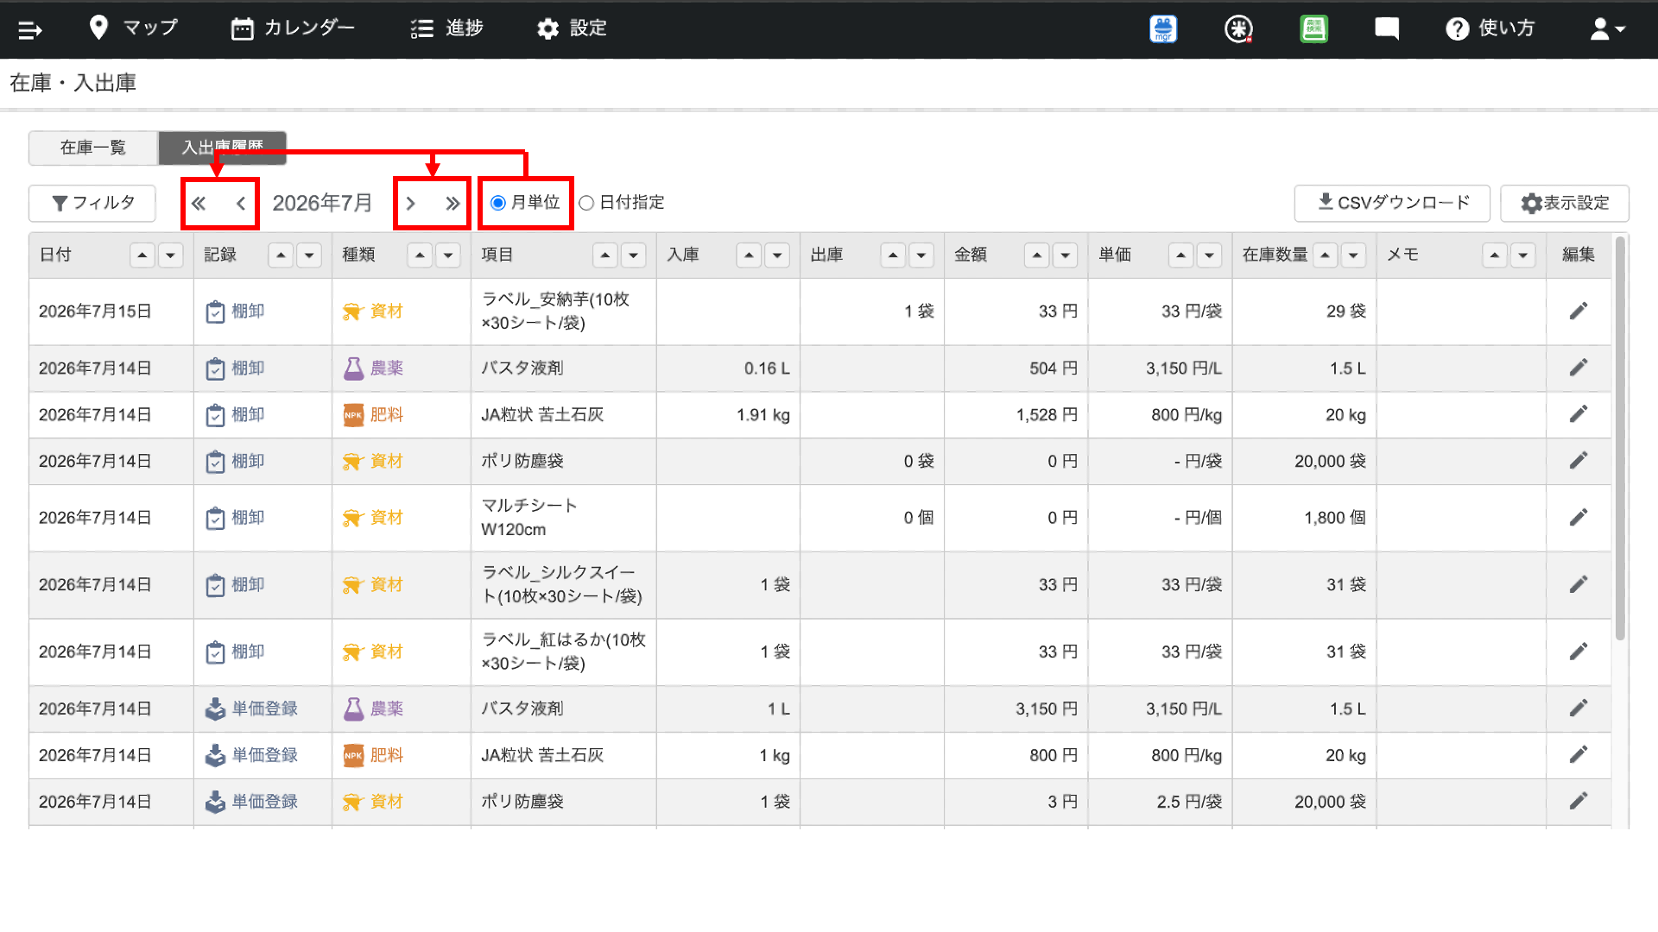The height and width of the screenshot is (932, 1658).
Task: Jump back with the double-left arrow
Action: pyautogui.click(x=199, y=204)
